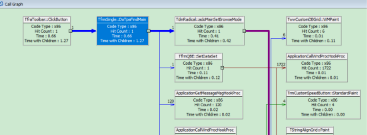Click the arrow labeled 120 to ApplicationGetMessageMsgHookProc
Image resolution: width=367 pixels, height=135 pixels.
click(x=167, y=105)
